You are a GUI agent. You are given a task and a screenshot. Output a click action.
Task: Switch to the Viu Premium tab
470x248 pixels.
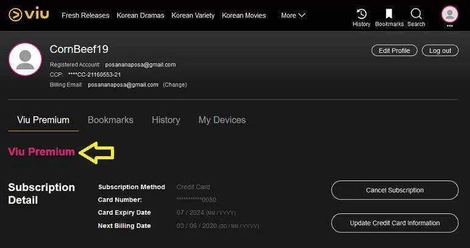(43, 120)
